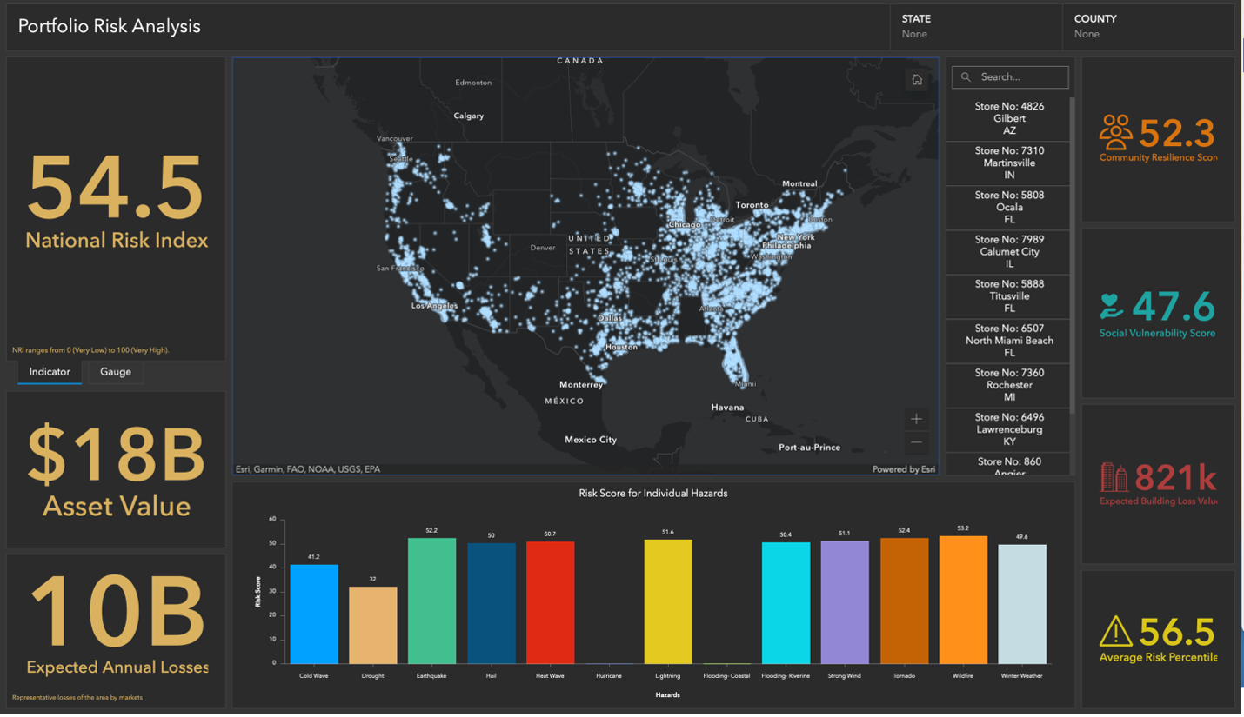Select the Indicator tab

[x=49, y=372]
